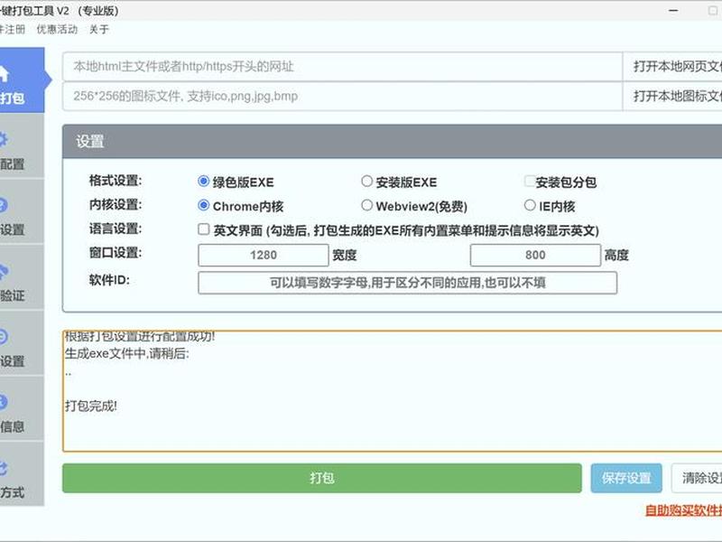
Task: Edit the window height field showing 800
Action: pos(535,256)
